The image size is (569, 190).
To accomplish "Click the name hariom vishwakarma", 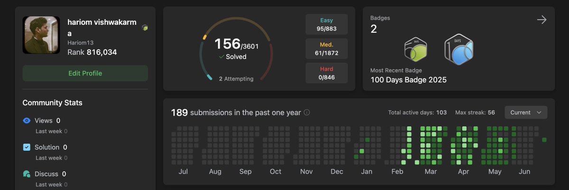I will (101, 27).
